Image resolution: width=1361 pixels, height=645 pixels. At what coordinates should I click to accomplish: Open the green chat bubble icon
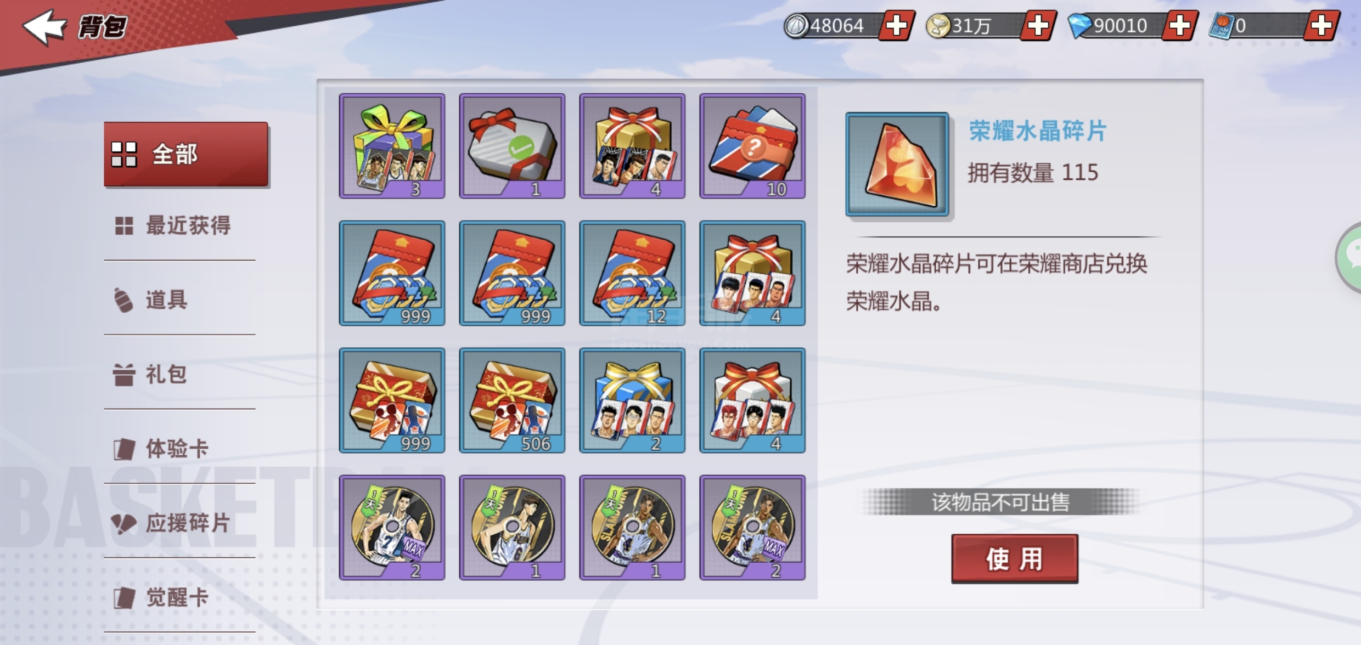(x=1350, y=257)
